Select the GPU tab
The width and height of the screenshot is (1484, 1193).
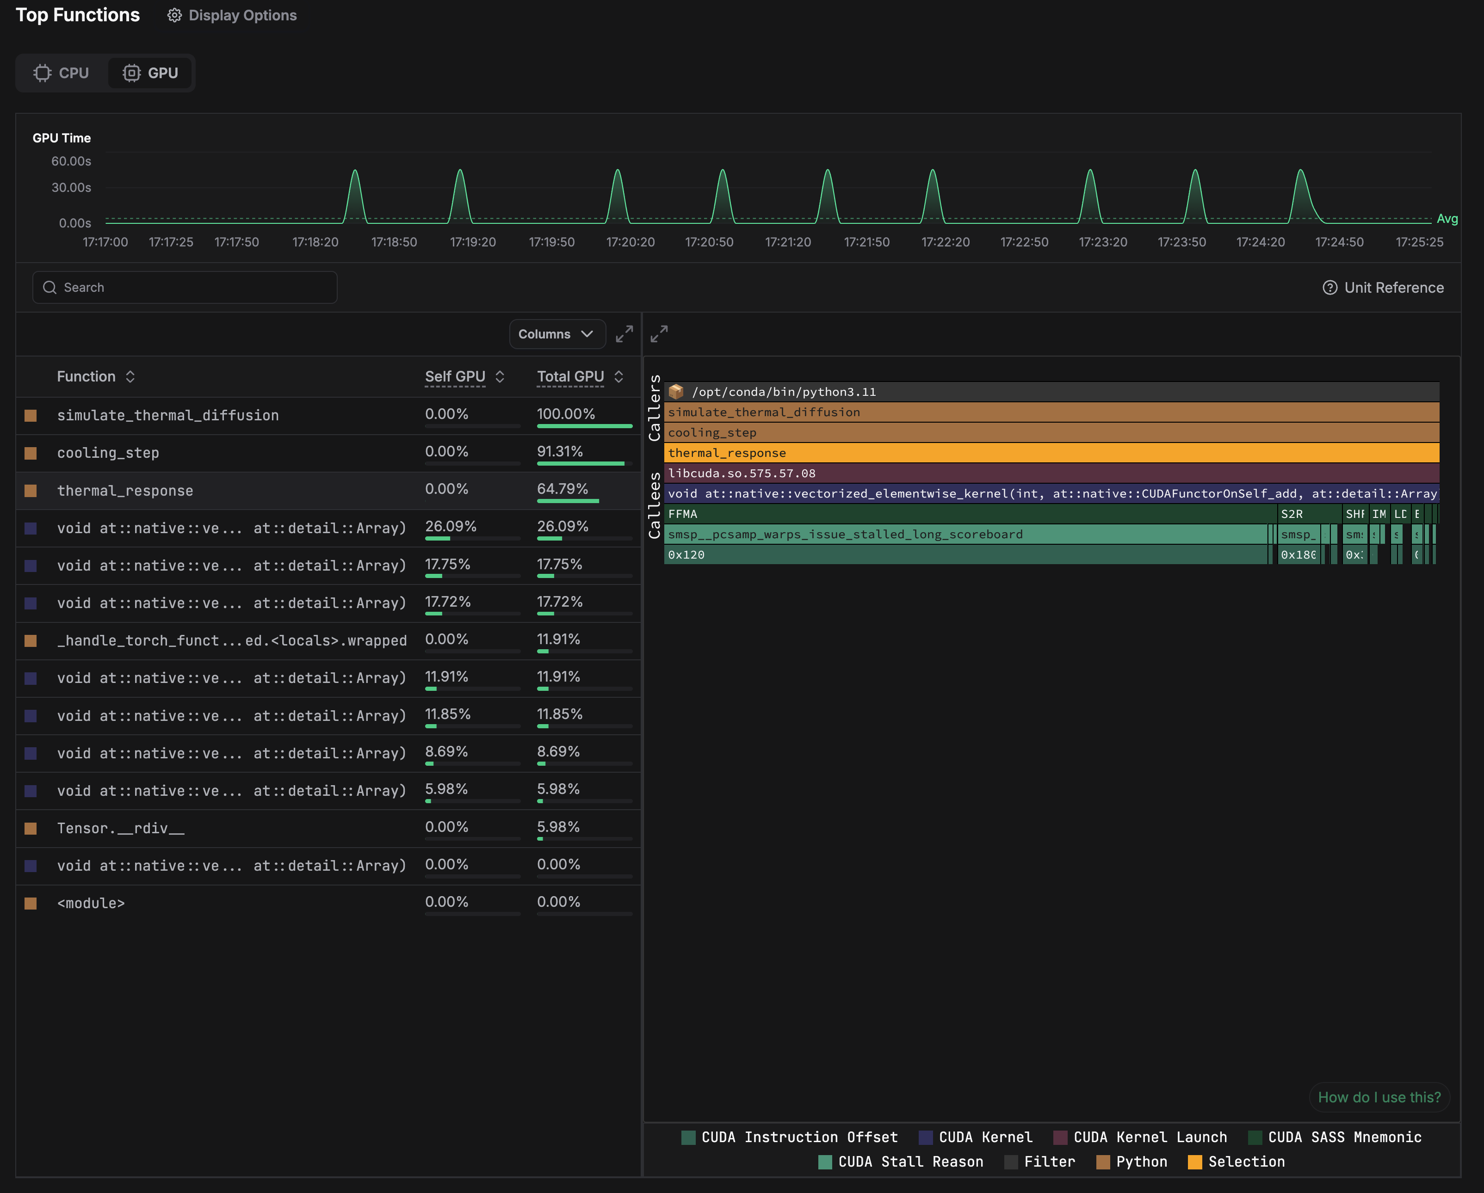(150, 72)
